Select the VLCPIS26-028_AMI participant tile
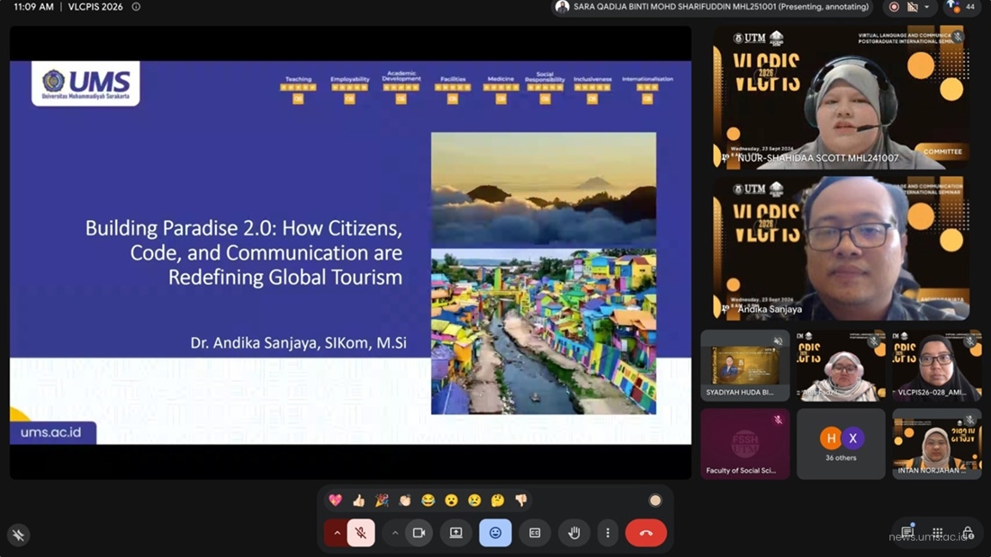 (x=937, y=365)
